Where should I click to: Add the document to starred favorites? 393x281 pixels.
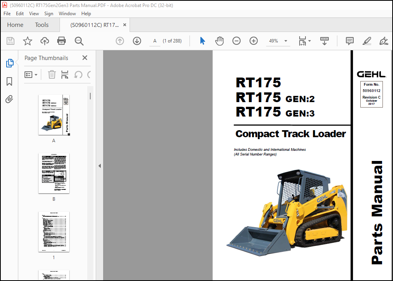pos(28,41)
